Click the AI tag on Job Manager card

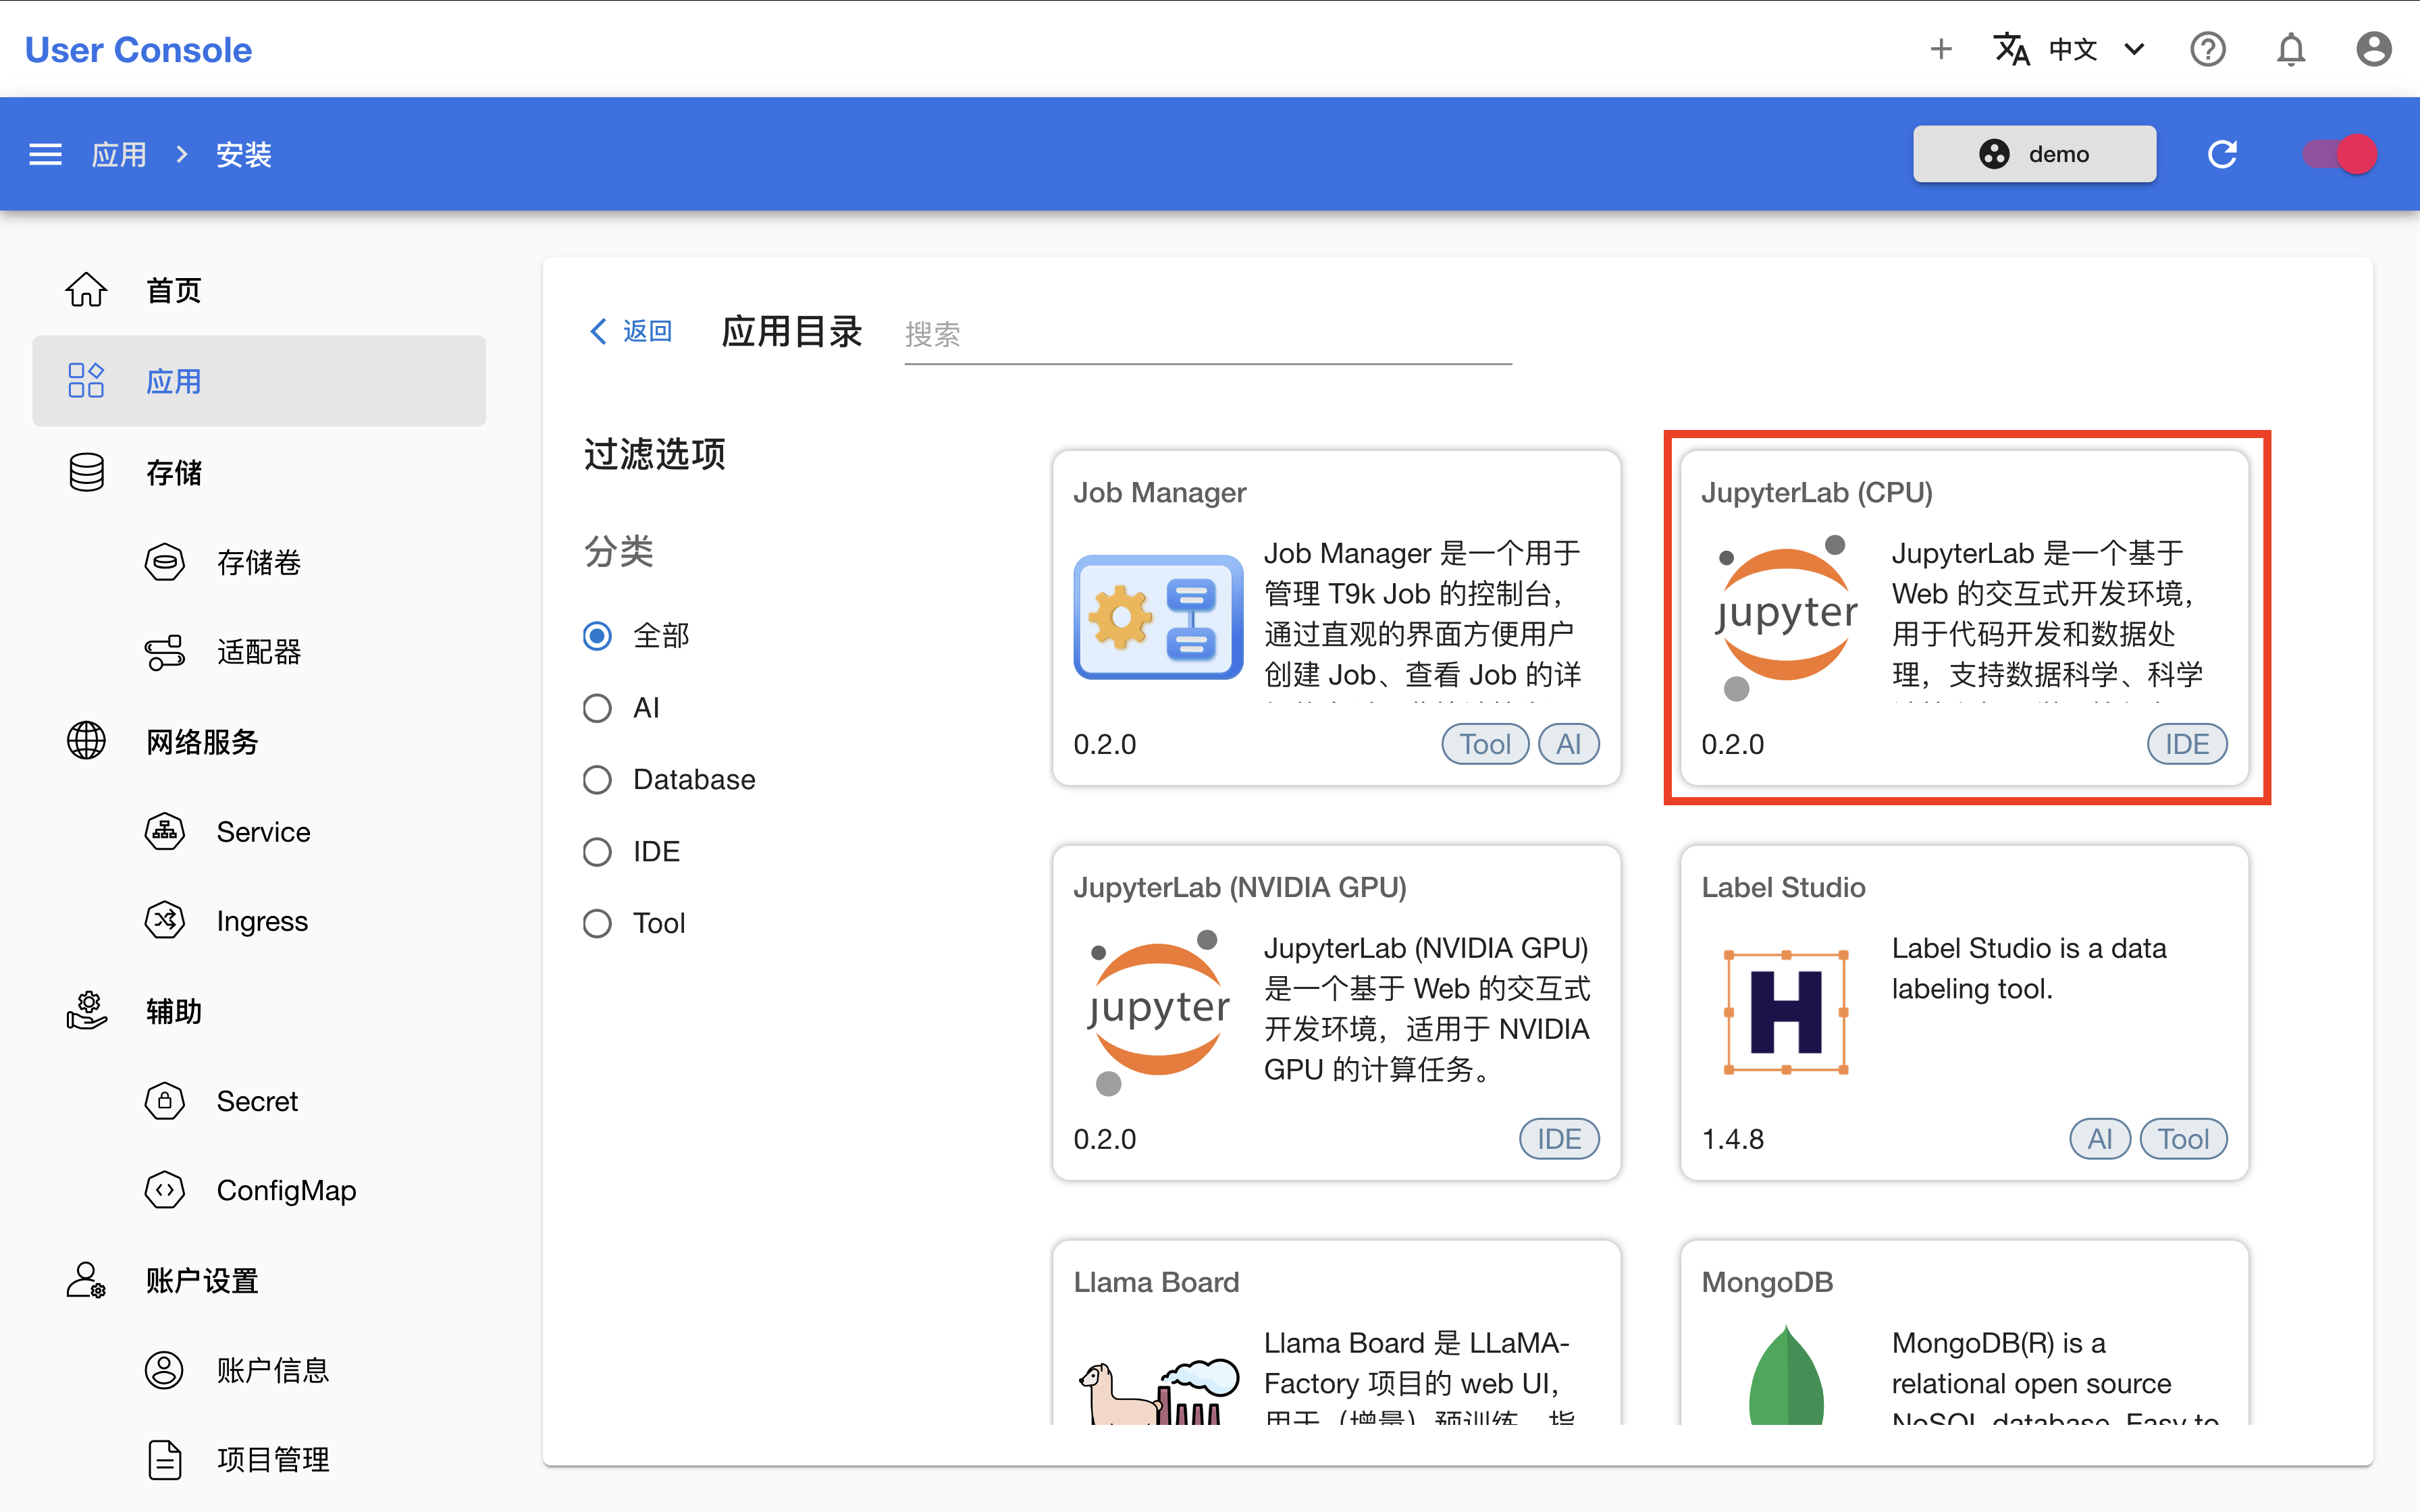point(1568,744)
